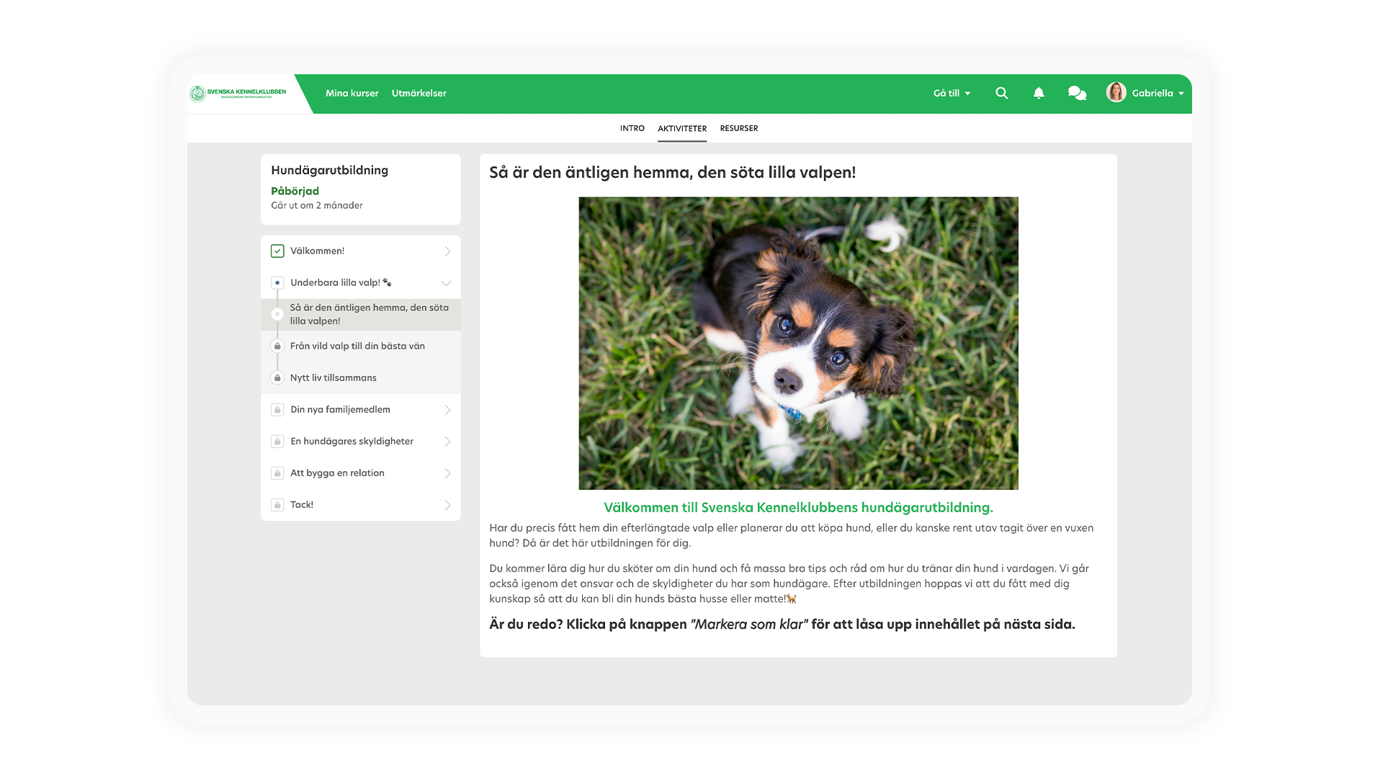Select Från vild valp till din bästa vän

point(357,346)
